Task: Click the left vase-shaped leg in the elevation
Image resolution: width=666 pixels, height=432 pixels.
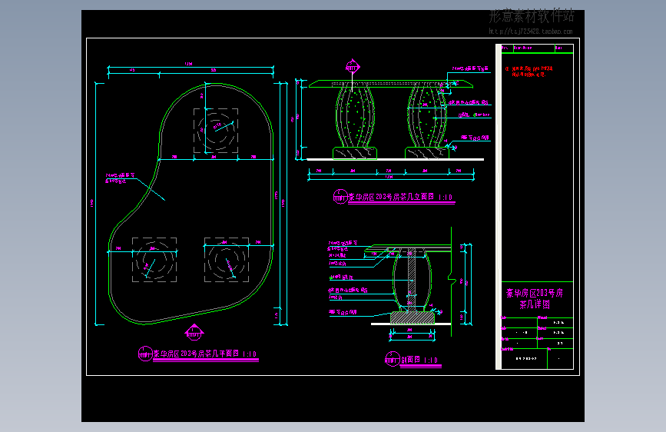Action: point(355,115)
